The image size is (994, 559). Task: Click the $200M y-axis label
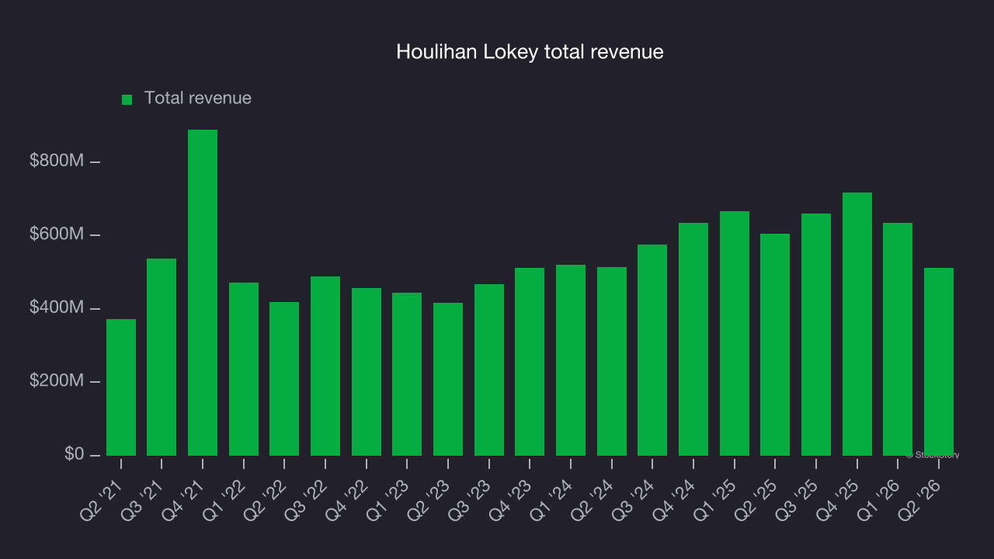click(57, 381)
